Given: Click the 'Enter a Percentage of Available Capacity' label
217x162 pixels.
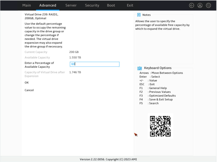Looking at the screenshot, I should click(x=39, y=65).
